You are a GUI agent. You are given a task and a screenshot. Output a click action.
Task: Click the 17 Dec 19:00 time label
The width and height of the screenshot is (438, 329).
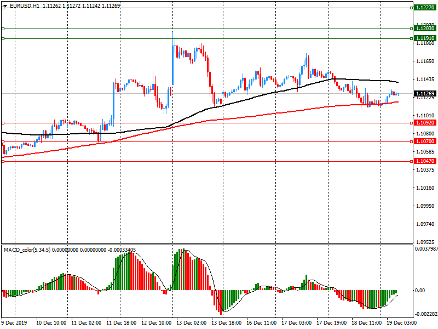pyautogui.click(x=332, y=323)
